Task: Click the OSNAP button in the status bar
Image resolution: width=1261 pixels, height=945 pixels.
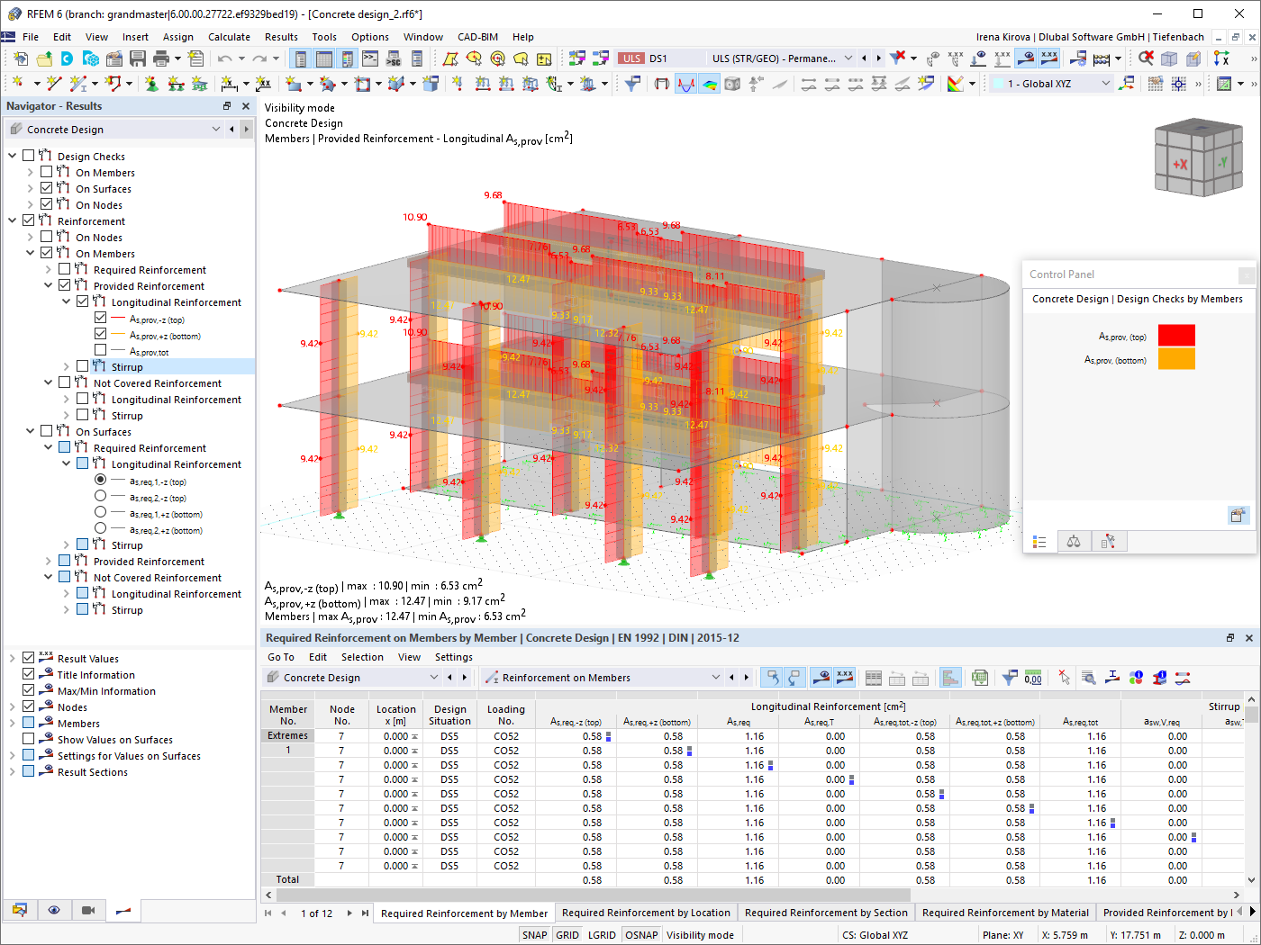Action: pyautogui.click(x=641, y=934)
